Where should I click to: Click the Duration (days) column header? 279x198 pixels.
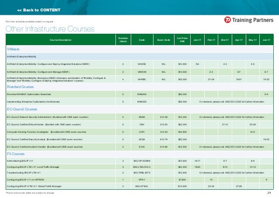(x=123, y=40)
